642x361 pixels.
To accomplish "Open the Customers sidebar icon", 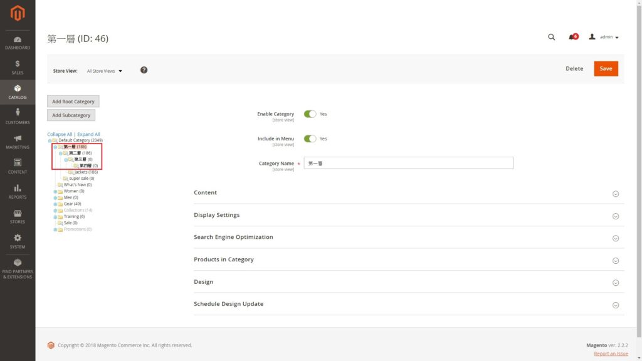I will 18,116.
